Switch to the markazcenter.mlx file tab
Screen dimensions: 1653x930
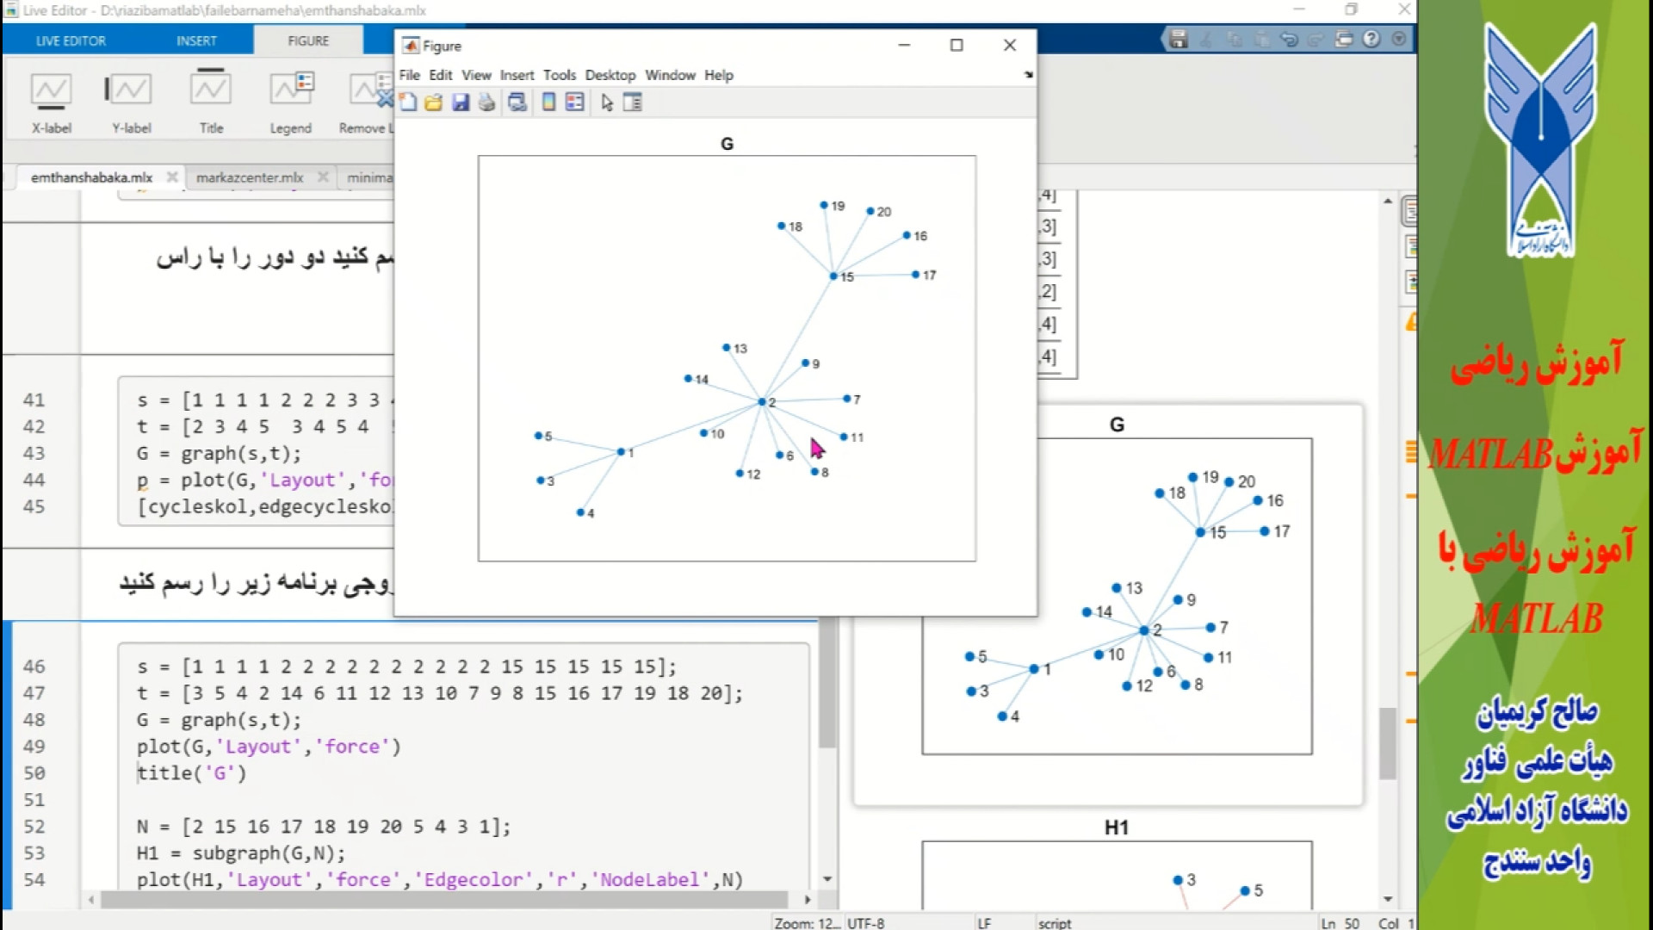point(250,177)
